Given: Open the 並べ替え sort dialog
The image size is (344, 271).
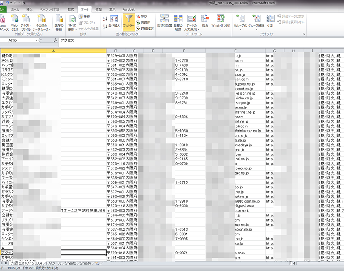Looking at the screenshot, I should click(114, 22).
